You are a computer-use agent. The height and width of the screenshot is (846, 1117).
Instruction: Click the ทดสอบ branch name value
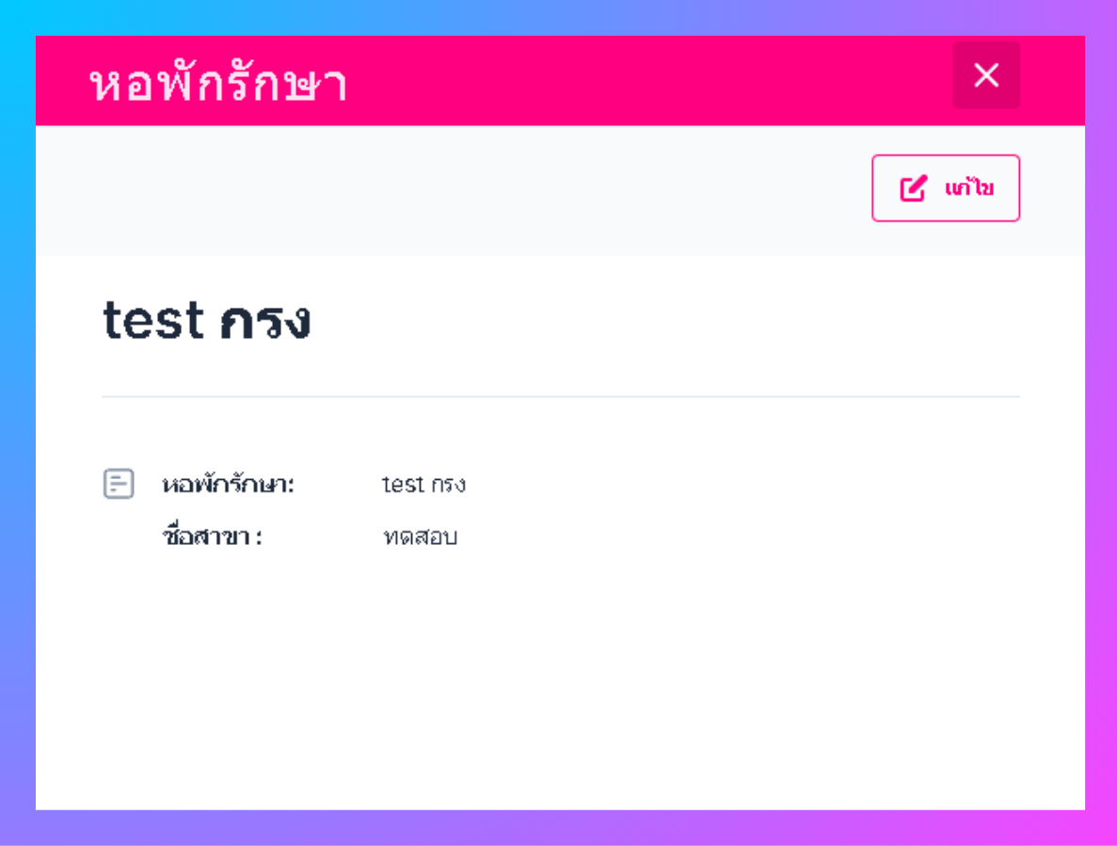(420, 537)
